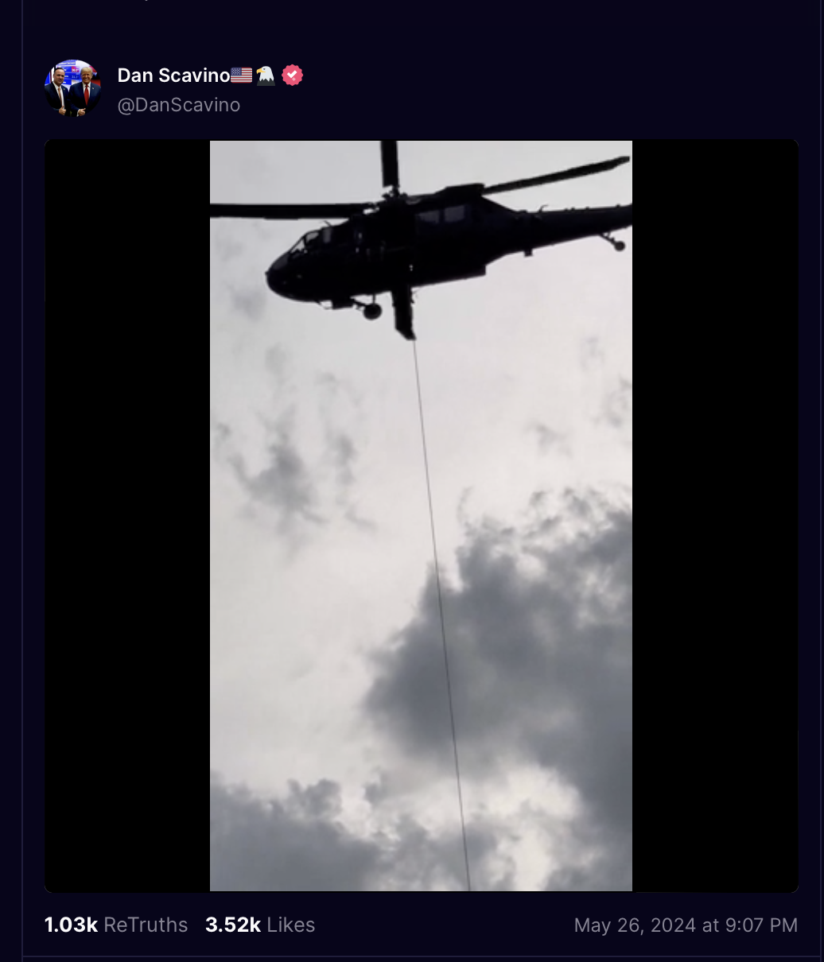Open the May 26, 2024 date link
Screen dimensions: 824x962
(x=635, y=925)
